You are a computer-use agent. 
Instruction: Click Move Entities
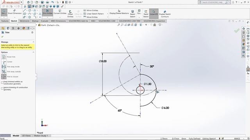point(90,17)
